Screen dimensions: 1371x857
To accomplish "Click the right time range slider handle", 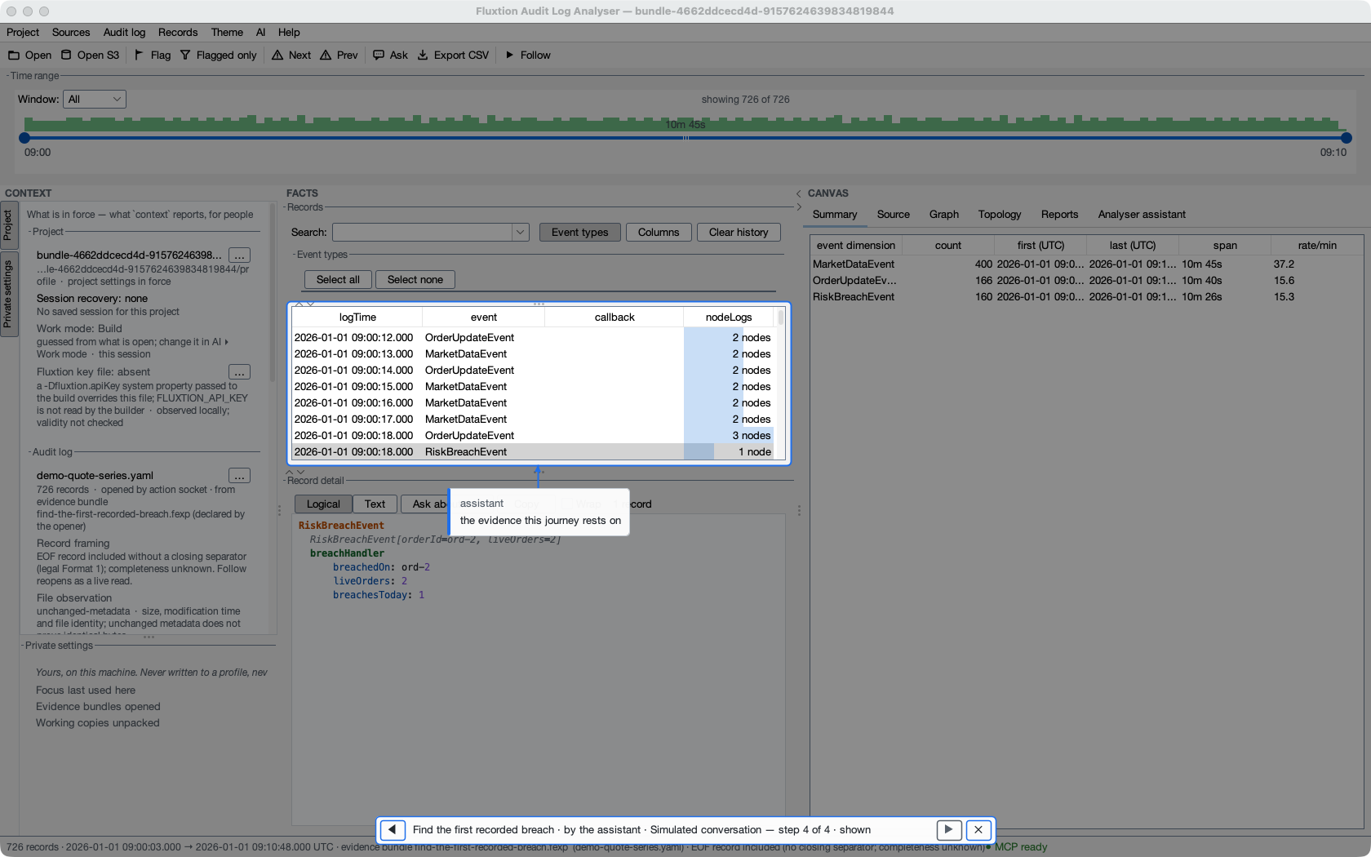I will tap(1347, 138).
